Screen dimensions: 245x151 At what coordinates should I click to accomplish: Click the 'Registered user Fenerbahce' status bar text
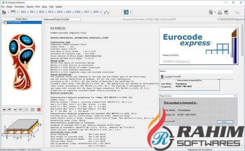tap(200, 150)
